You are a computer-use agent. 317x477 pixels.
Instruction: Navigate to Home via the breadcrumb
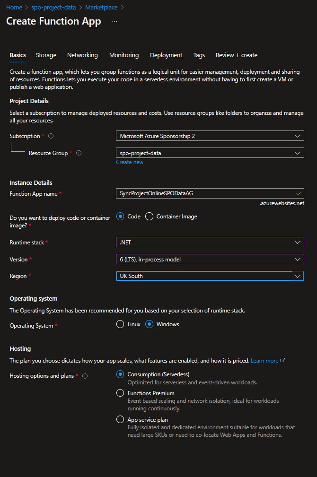[x=14, y=7]
